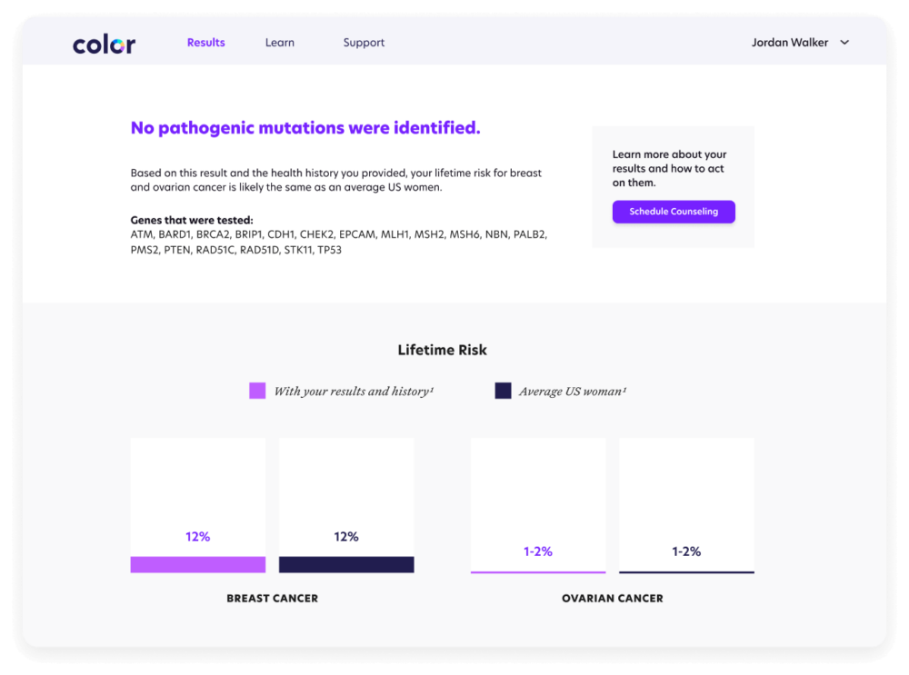Click the purple legend square for your results
Screen dimensions: 909x675
click(258, 390)
